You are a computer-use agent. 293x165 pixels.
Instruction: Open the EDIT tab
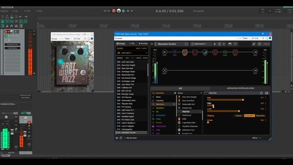click(x=180, y=88)
